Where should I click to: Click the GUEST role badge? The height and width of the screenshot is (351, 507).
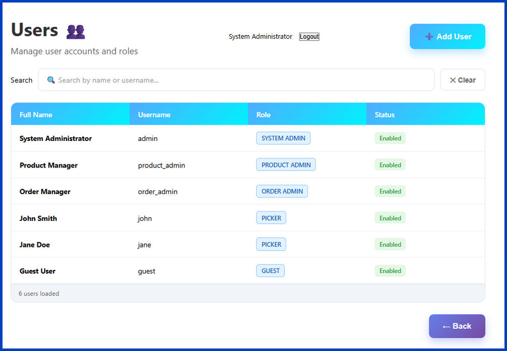click(270, 271)
